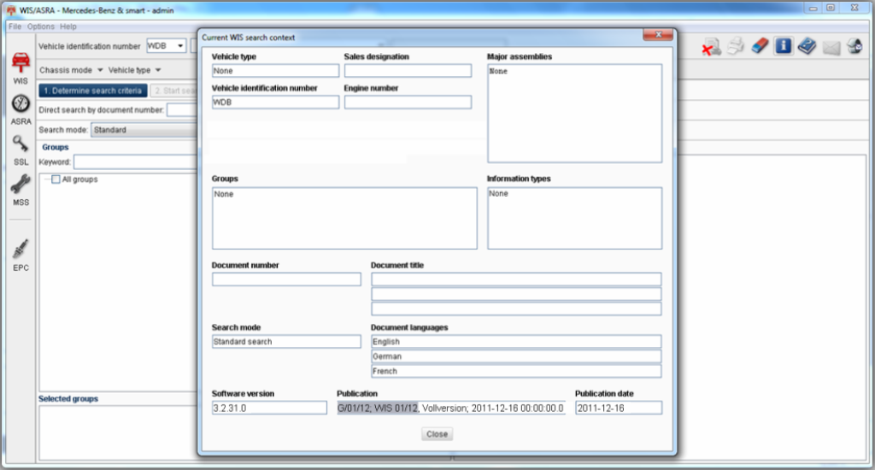
Task: Click the delete document icon with red X
Action: pos(711,47)
